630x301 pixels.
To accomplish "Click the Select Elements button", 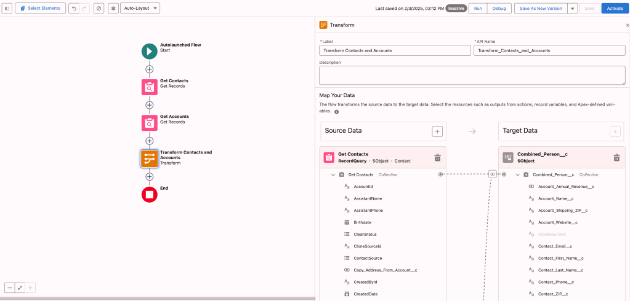I will pyautogui.click(x=40, y=8).
